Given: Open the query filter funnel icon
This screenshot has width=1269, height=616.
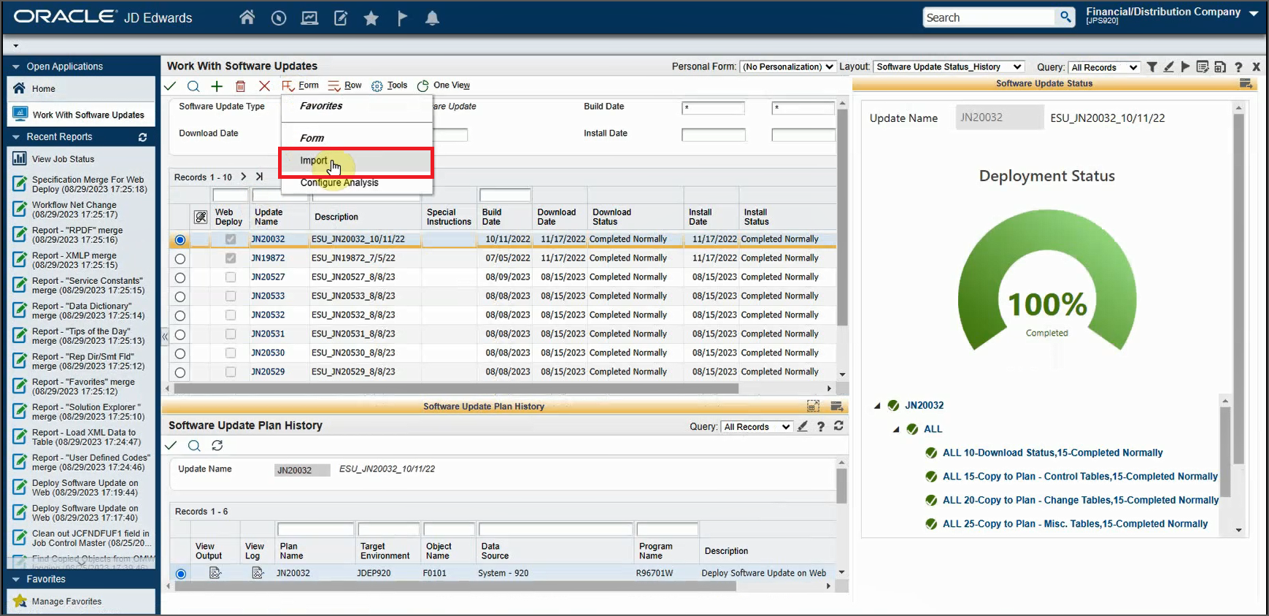Looking at the screenshot, I should (x=1152, y=66).
